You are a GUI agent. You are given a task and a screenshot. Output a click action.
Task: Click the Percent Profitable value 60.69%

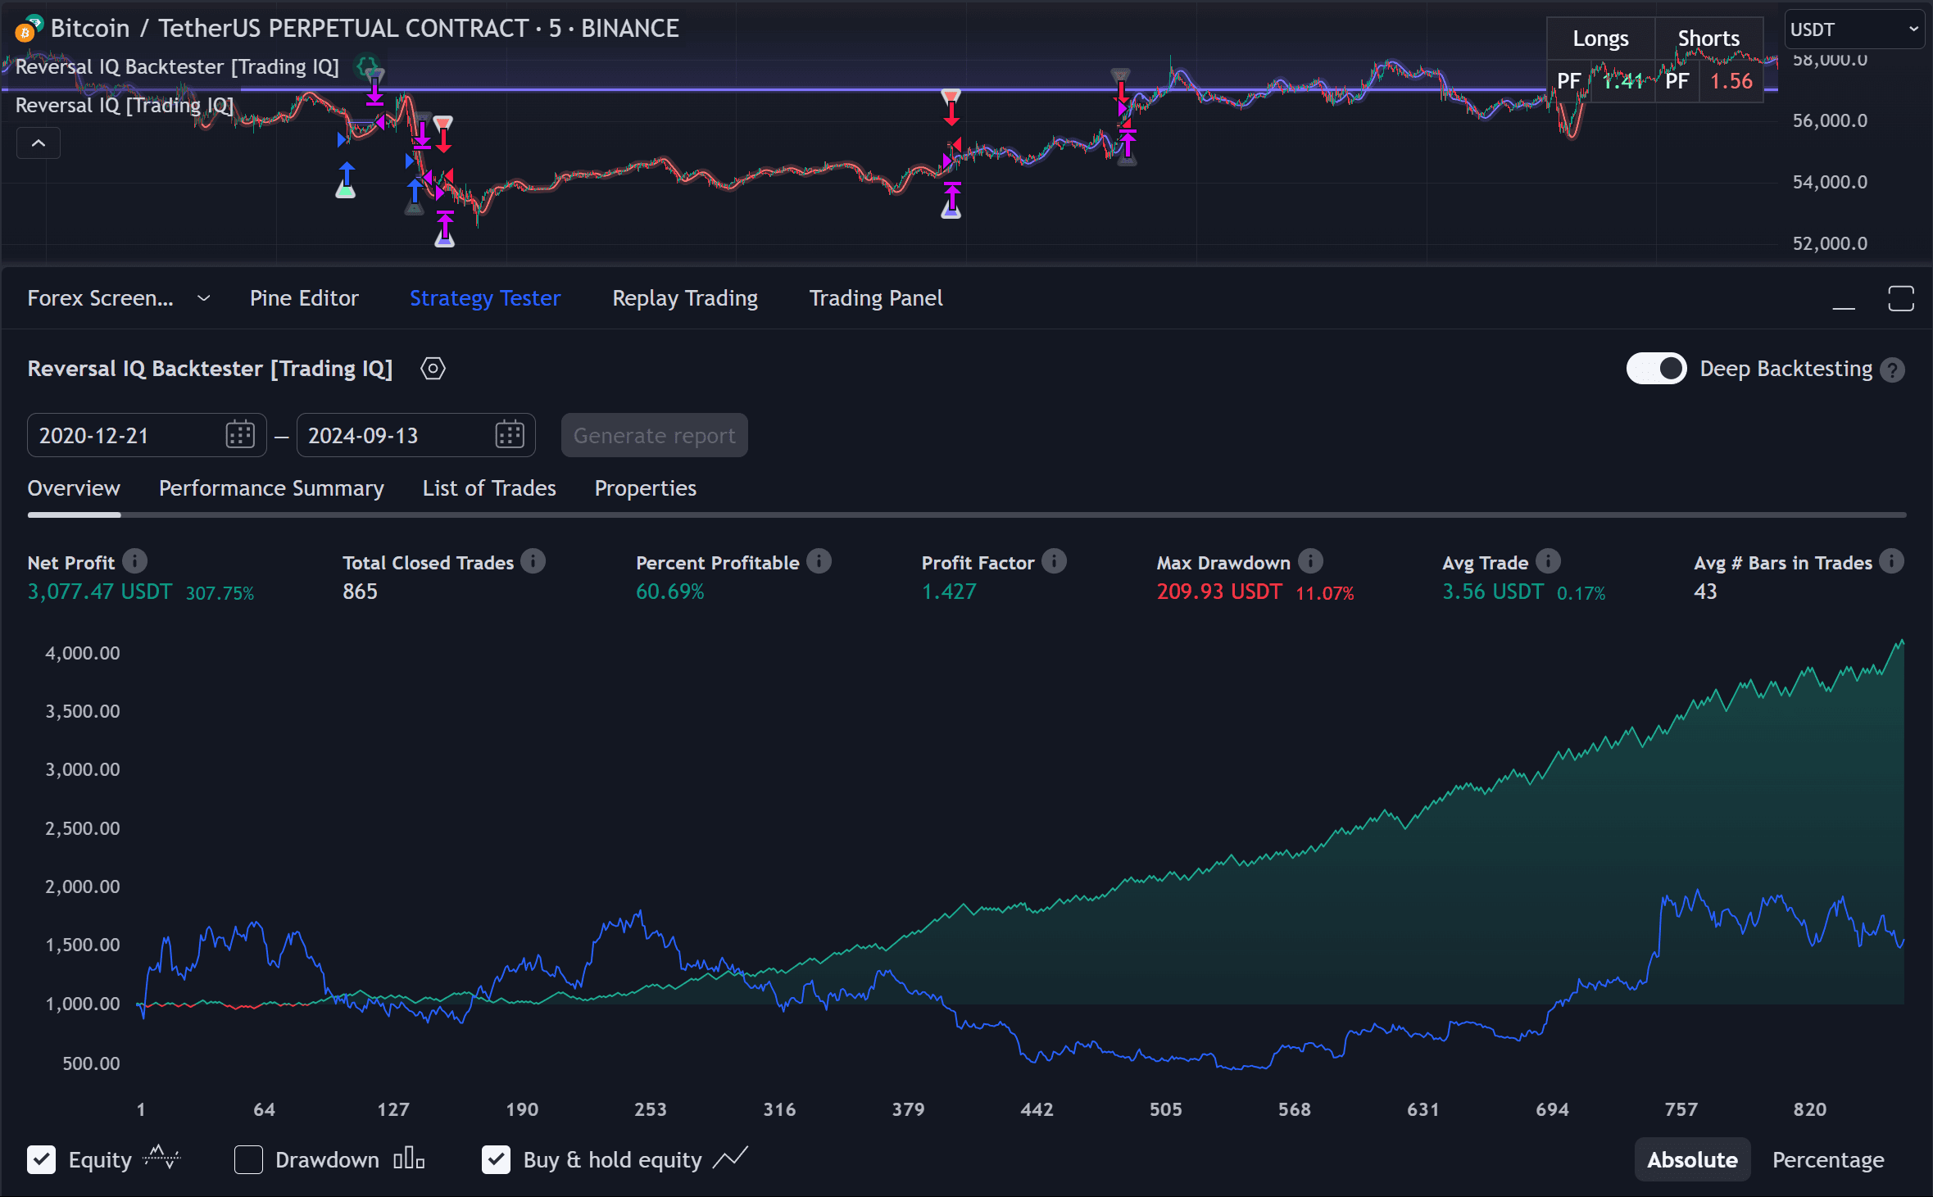pos(670,592)
